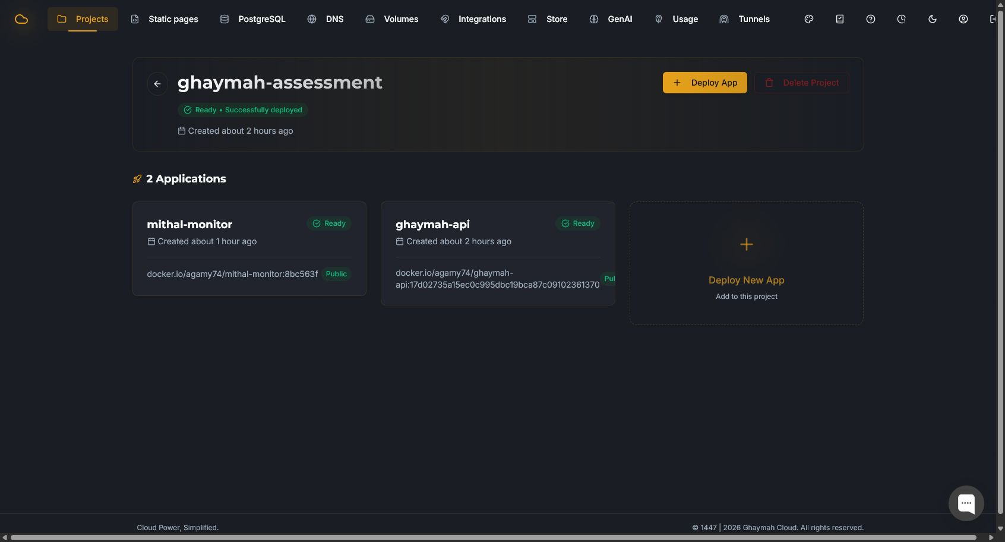This screenshot has height=542, width=1005.
Task: Switch to Static pages tab
Action: (165, 19)
